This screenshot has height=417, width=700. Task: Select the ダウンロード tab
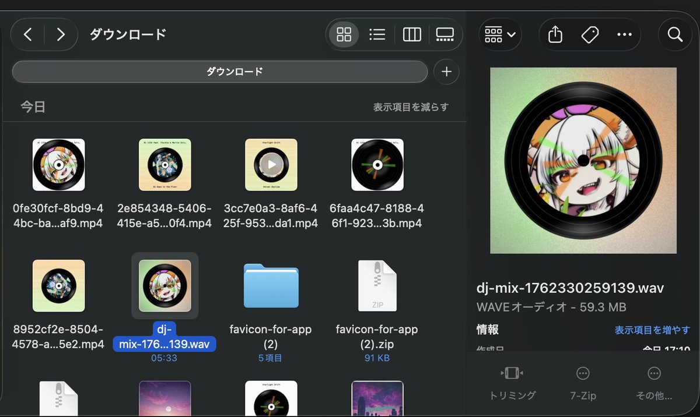[x=220, y=72]
